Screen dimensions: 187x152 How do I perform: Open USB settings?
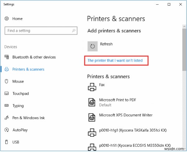click(x=16, y=142)
